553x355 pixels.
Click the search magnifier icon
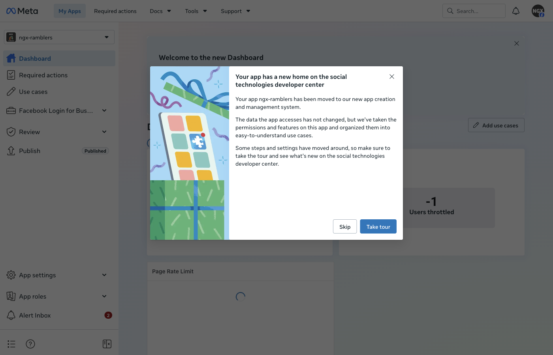[x=450, y=11]
